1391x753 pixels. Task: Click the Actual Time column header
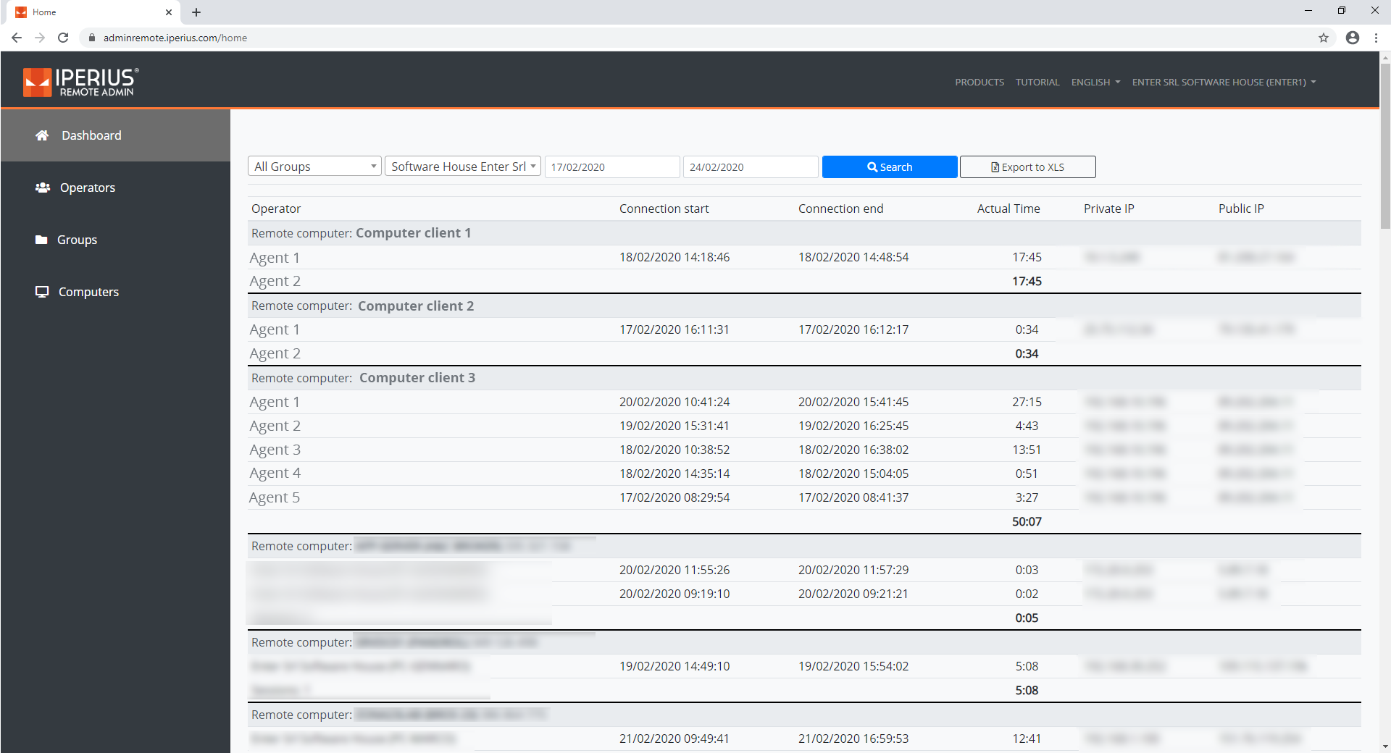(1008, 209)
